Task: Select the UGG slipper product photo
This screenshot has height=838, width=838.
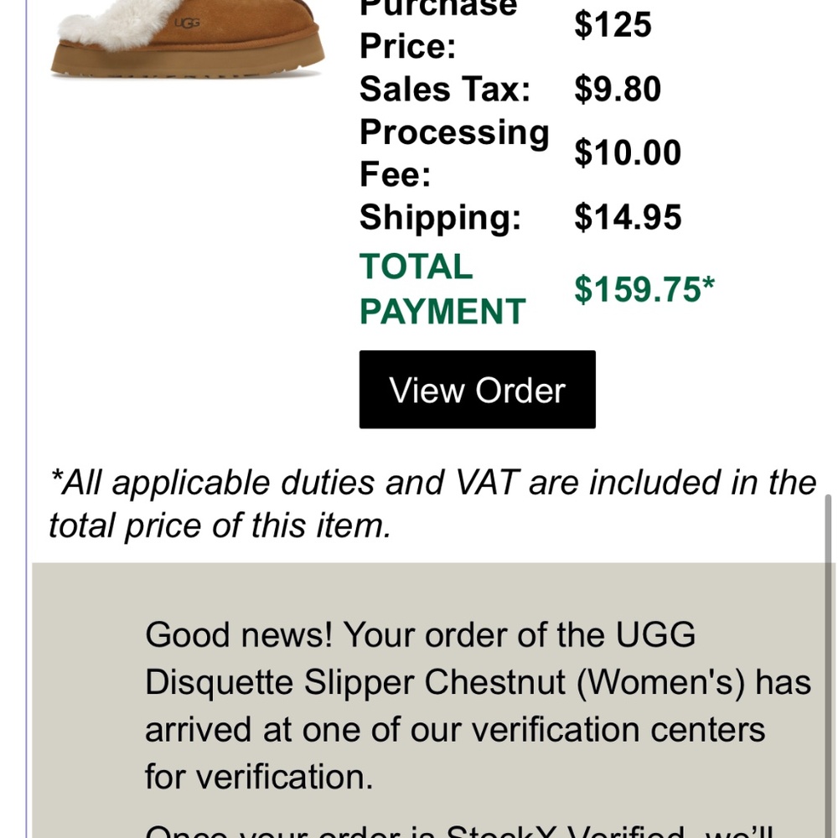Action: click(184, 38)
